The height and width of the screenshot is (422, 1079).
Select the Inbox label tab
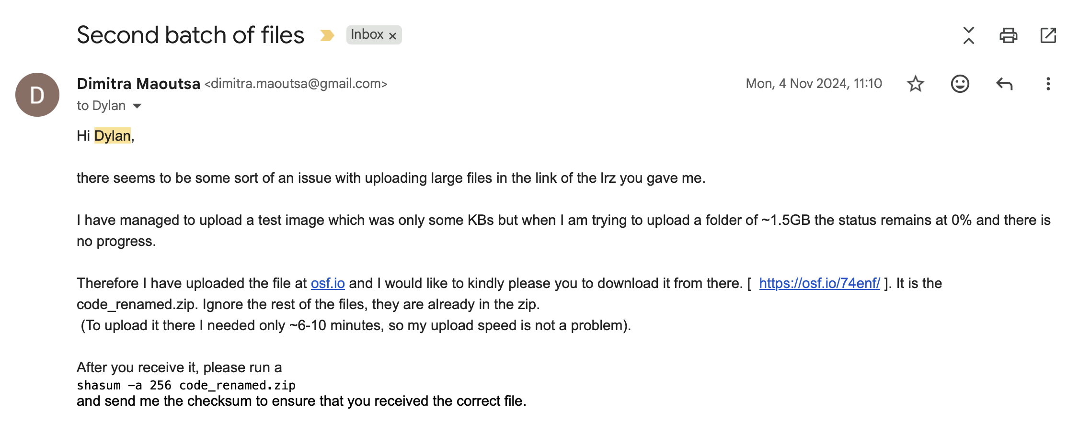pos(367,34)
